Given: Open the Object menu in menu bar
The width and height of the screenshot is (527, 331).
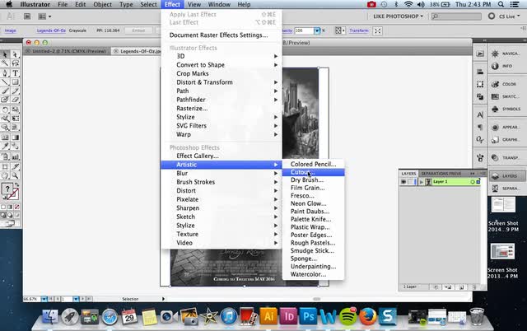Looking at the screenshot, I should pyautogui.click(x=102, y=4).
